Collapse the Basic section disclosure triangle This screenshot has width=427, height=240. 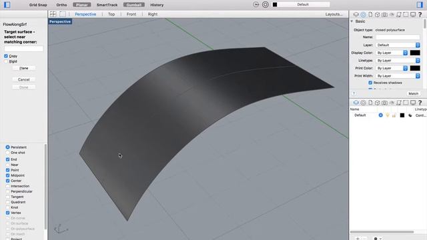coord(352,21)
